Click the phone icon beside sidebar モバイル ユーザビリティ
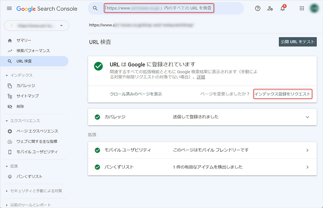Image resolution: width=323 pixels, height=208 pixels. pyautogui.click(x=10, y=152)
